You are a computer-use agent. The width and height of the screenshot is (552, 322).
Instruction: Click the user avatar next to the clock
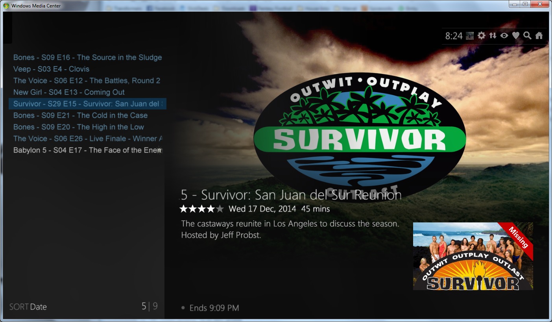[469, 36]
